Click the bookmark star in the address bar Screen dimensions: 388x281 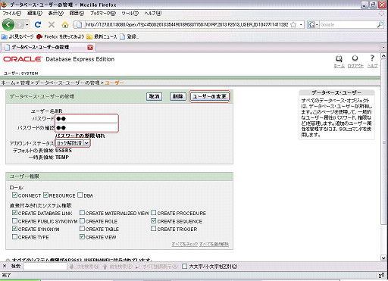tap(293, 25)
